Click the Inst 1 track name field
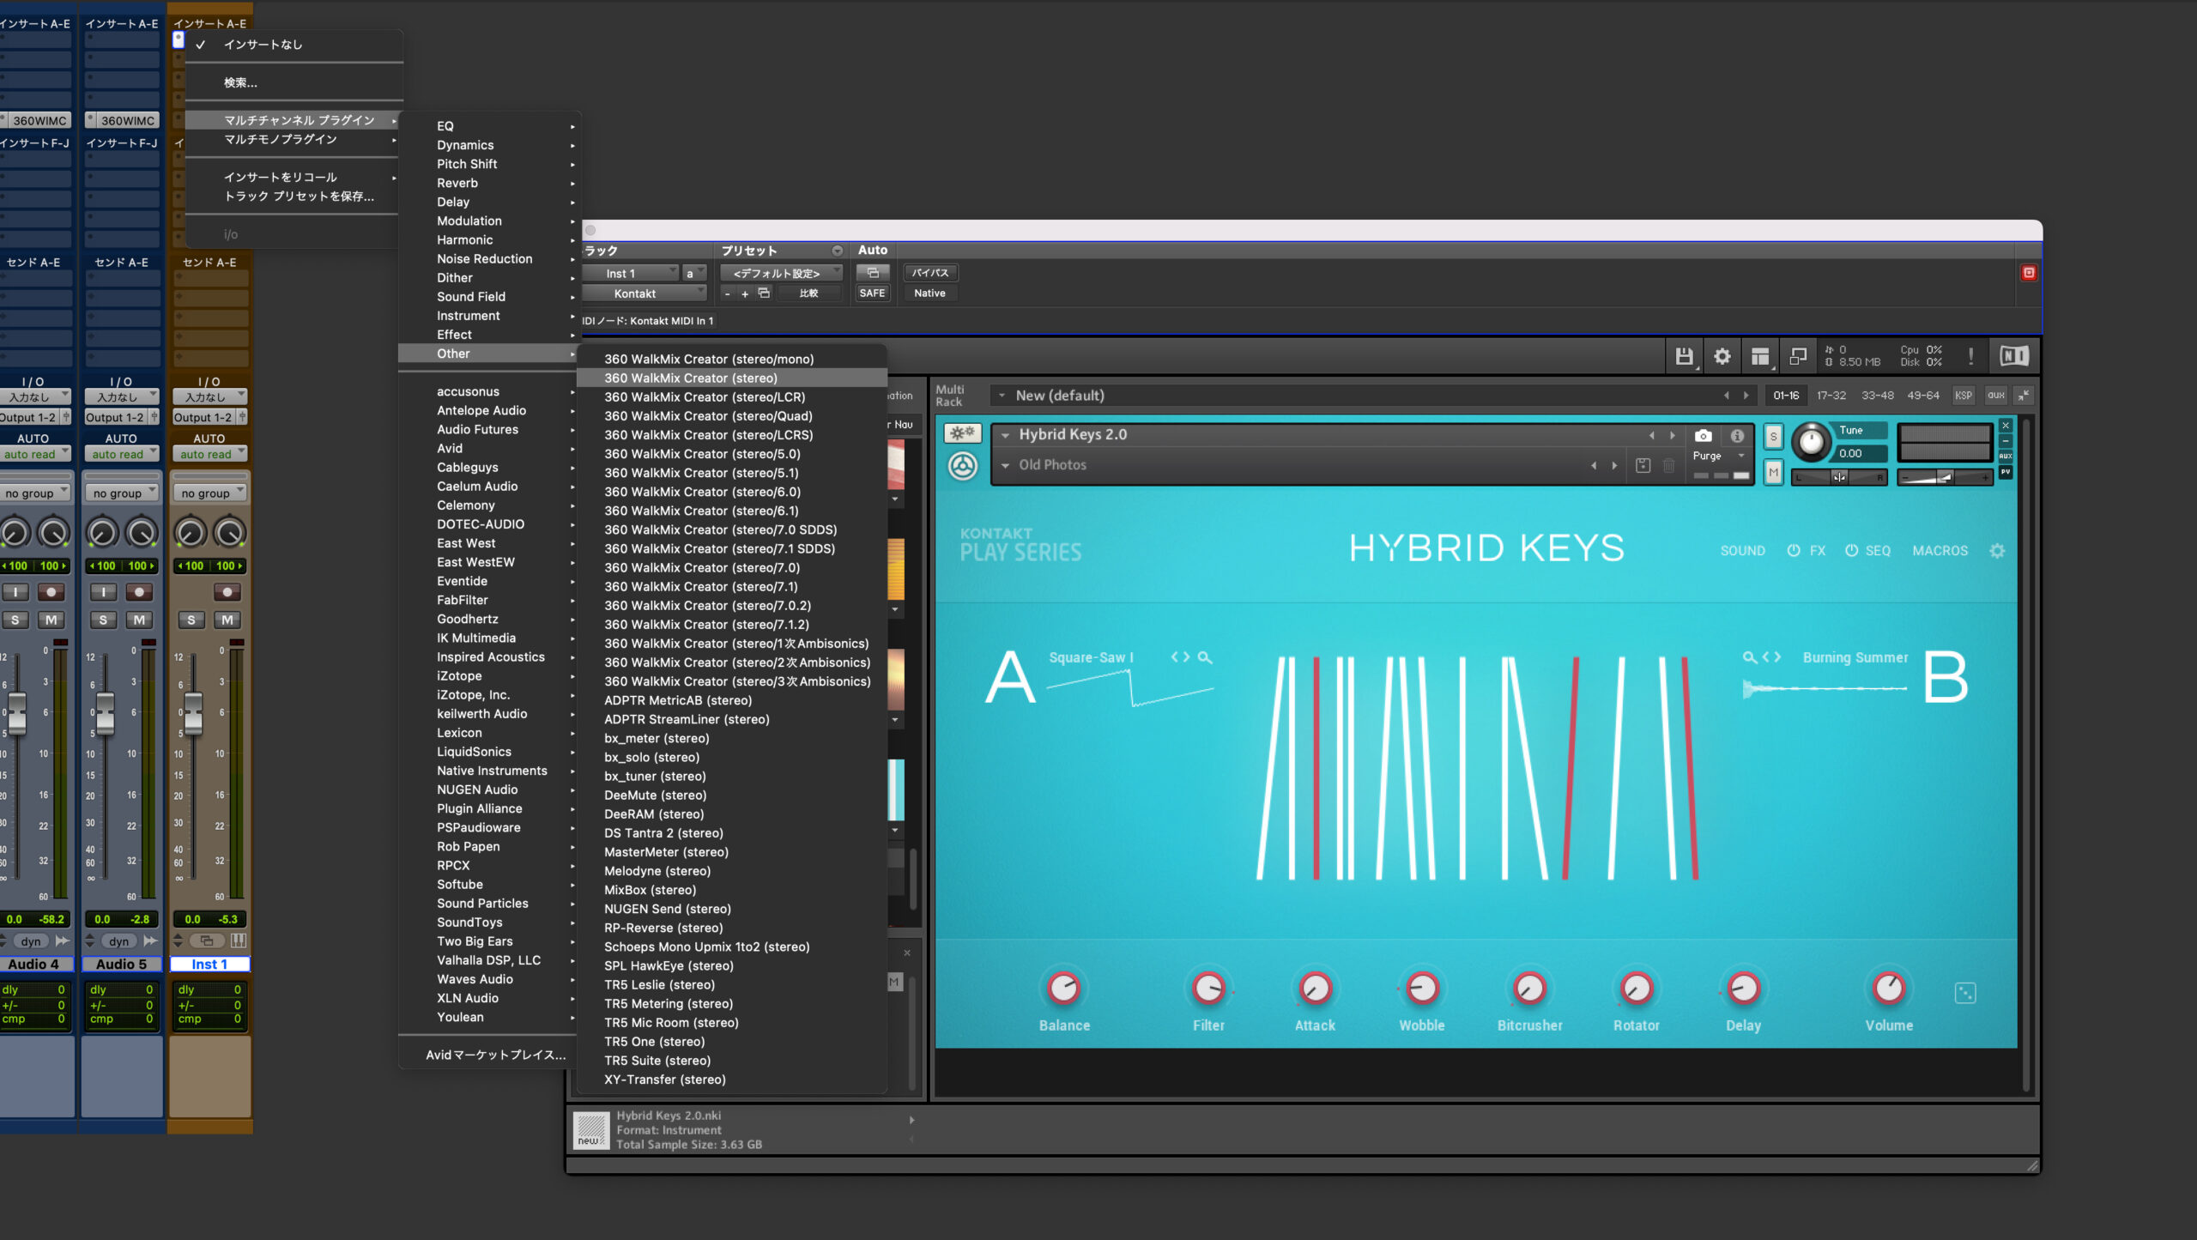 click(209, 965)
